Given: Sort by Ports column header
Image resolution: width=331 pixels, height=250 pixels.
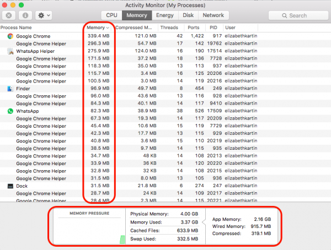Looking at the screenshot, I should (x=194, y=28).
